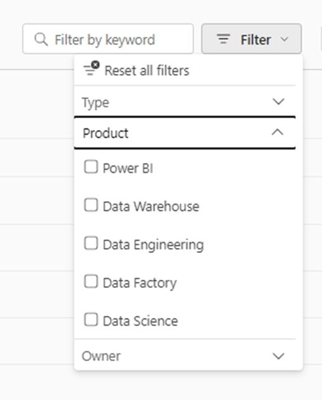Image resolution: width=322 pixels, height=400 pixels.
Task: Open the Filter dropdown button
Action: pyautogui.click(x=252, y=39)
